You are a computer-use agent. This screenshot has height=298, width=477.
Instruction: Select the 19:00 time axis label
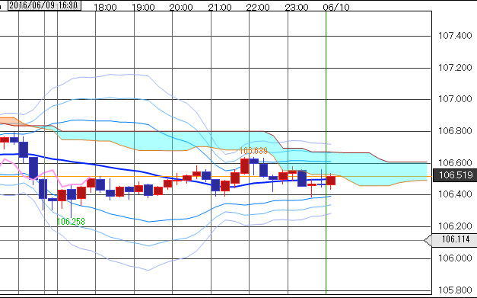coord(143,8)
